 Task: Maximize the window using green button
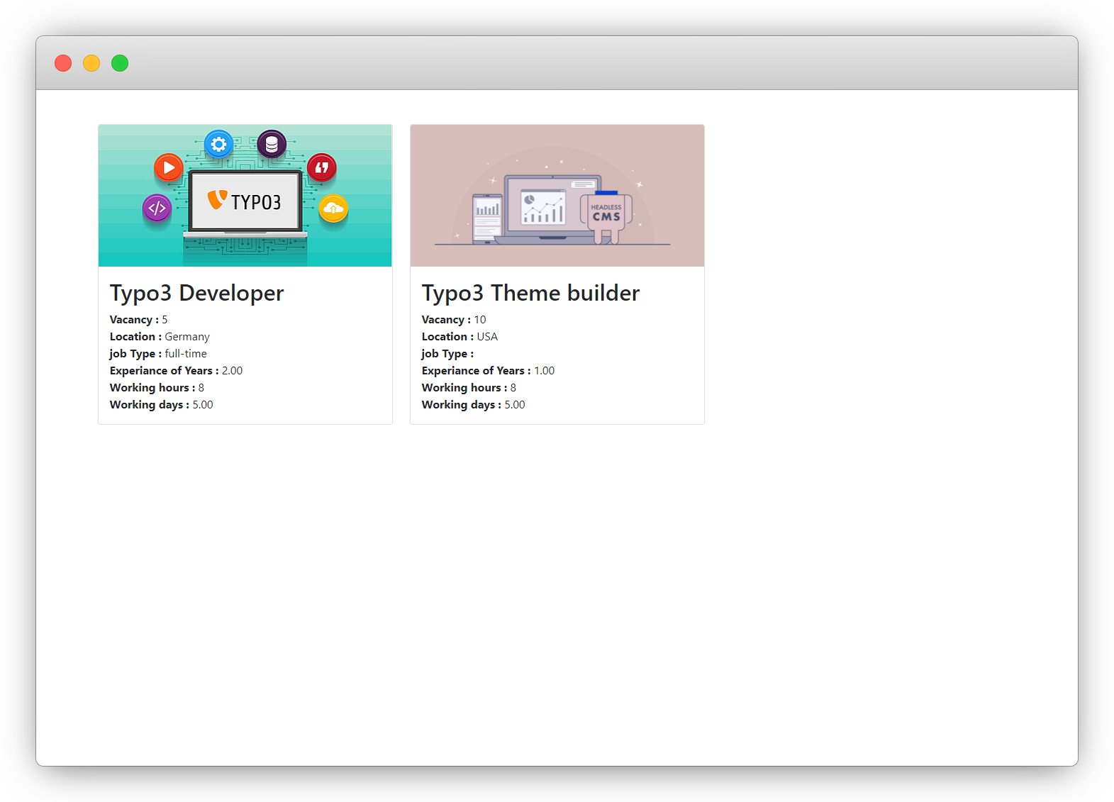pos(120,63)
